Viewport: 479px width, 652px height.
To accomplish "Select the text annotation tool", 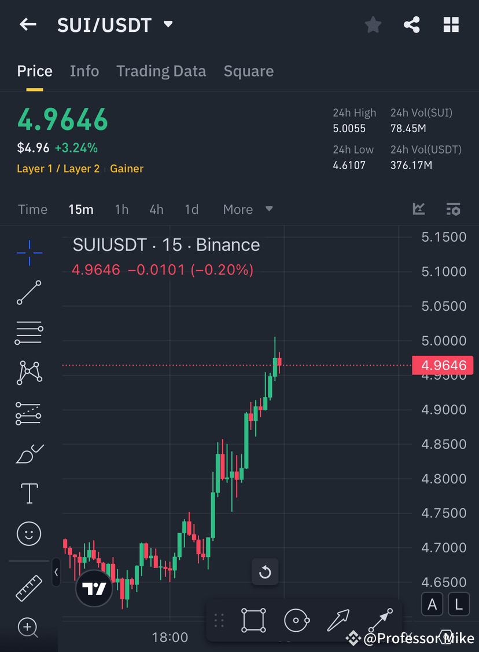I will pos(29,493).
